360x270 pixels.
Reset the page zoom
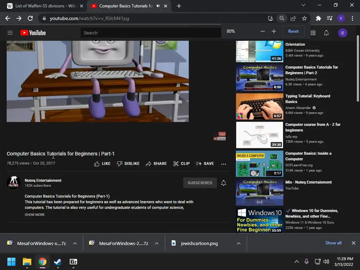(x=293, y=31)
